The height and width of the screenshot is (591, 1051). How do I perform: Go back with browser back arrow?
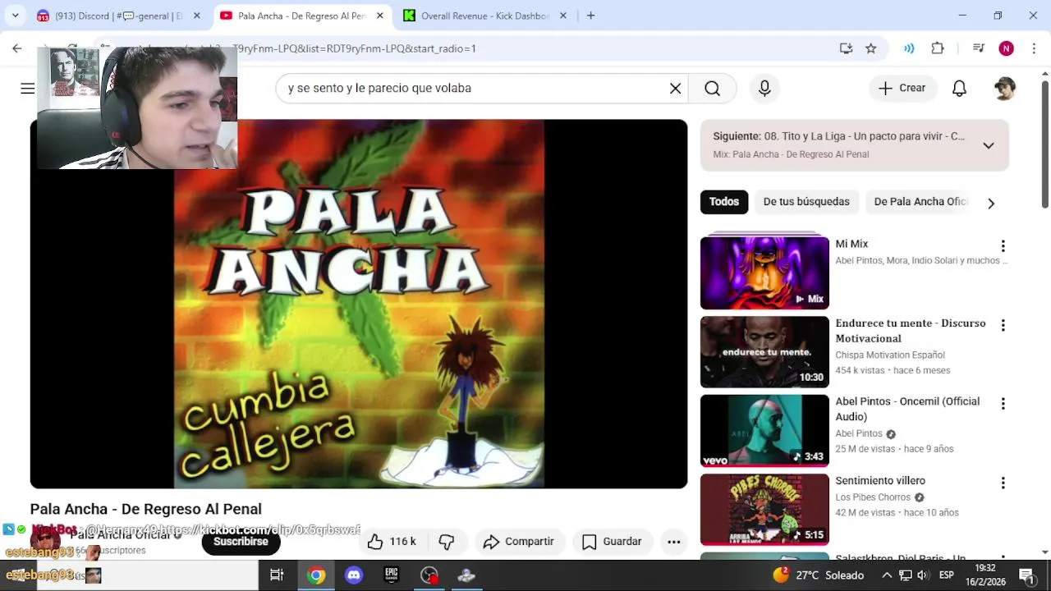(x=17, y=48)
